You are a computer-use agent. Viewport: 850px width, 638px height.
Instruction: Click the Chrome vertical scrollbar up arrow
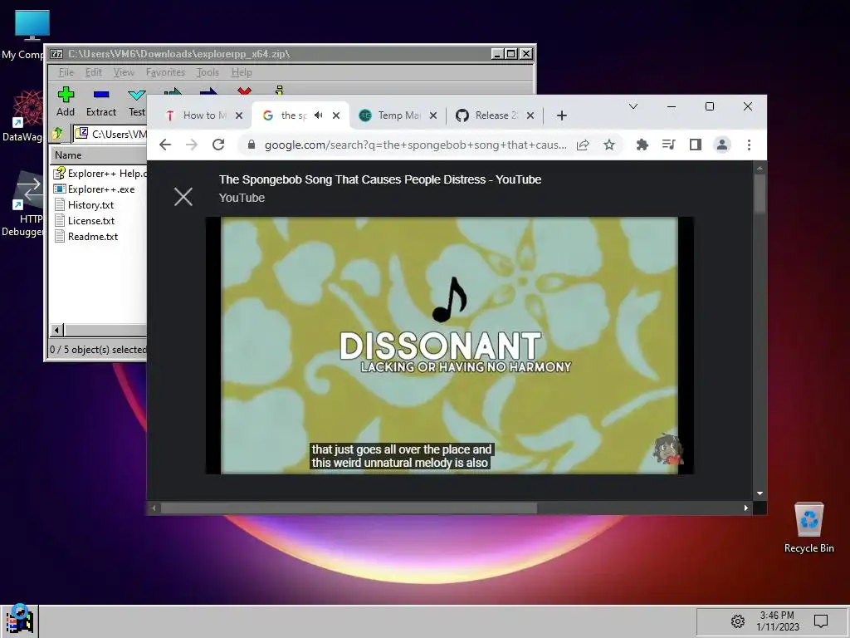760,168
